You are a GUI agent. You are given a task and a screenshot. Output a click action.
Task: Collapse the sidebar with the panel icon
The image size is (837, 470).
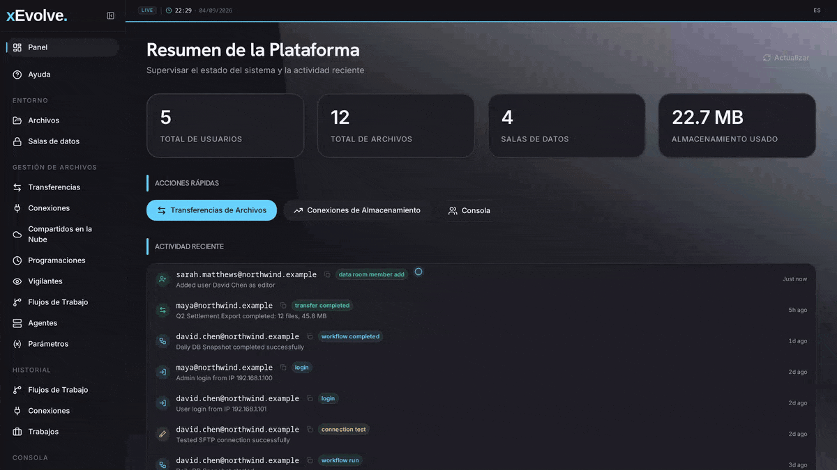point(110,15)
